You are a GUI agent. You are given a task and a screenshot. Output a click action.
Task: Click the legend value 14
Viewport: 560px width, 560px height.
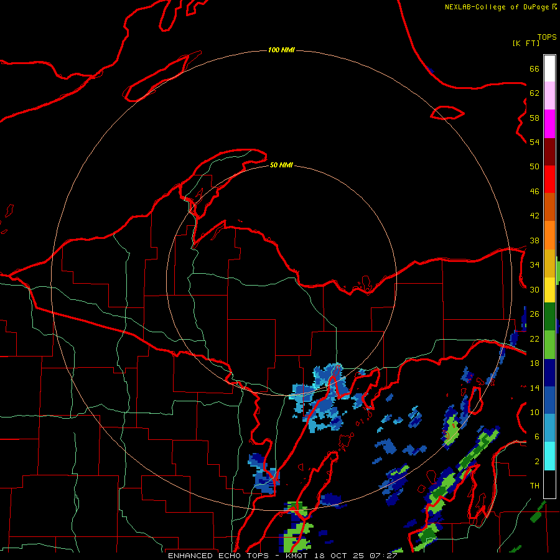[534, 388]
